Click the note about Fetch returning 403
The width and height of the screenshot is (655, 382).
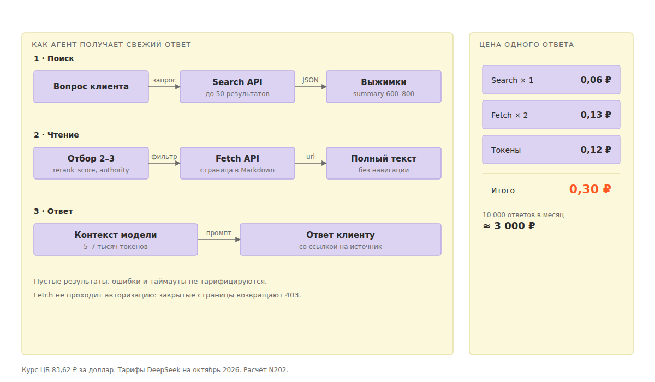[168, 295]
